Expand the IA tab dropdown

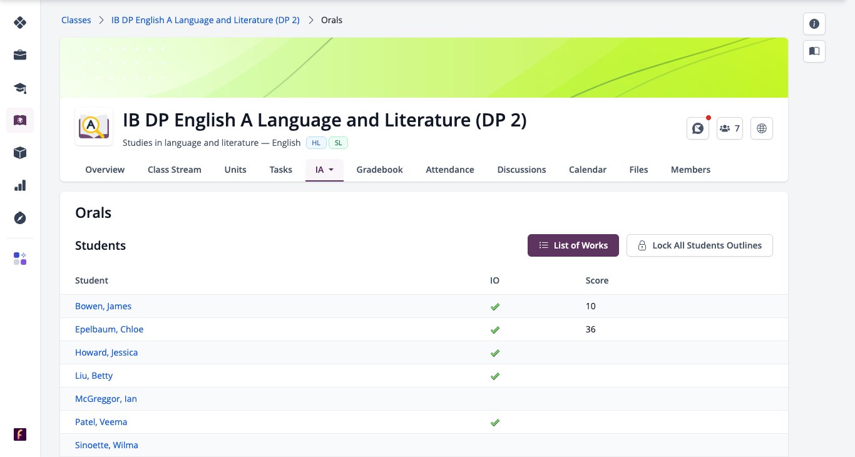click(x=324, y=170)
